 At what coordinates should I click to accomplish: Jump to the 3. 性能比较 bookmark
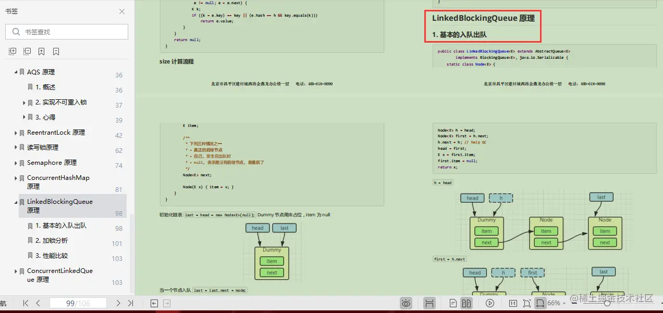click(x=52, y=256)
